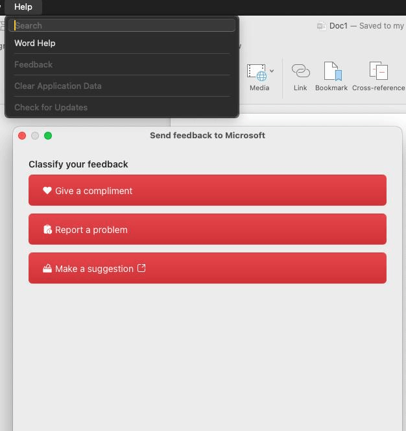This screenshot has width=406, height=431.
Task: Click the Doc1 document title text
Action: click(339, 26)
